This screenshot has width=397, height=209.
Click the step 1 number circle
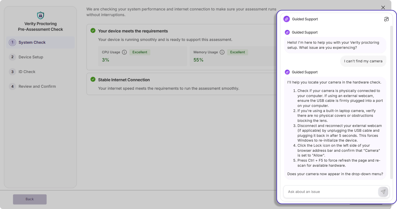point(12,42)
